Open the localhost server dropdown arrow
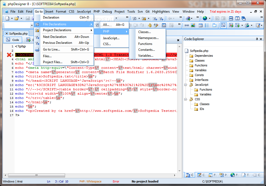266x186 pixels. [251, 26]
